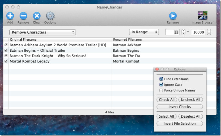Expand the In Range dropdown

(144, 32)
